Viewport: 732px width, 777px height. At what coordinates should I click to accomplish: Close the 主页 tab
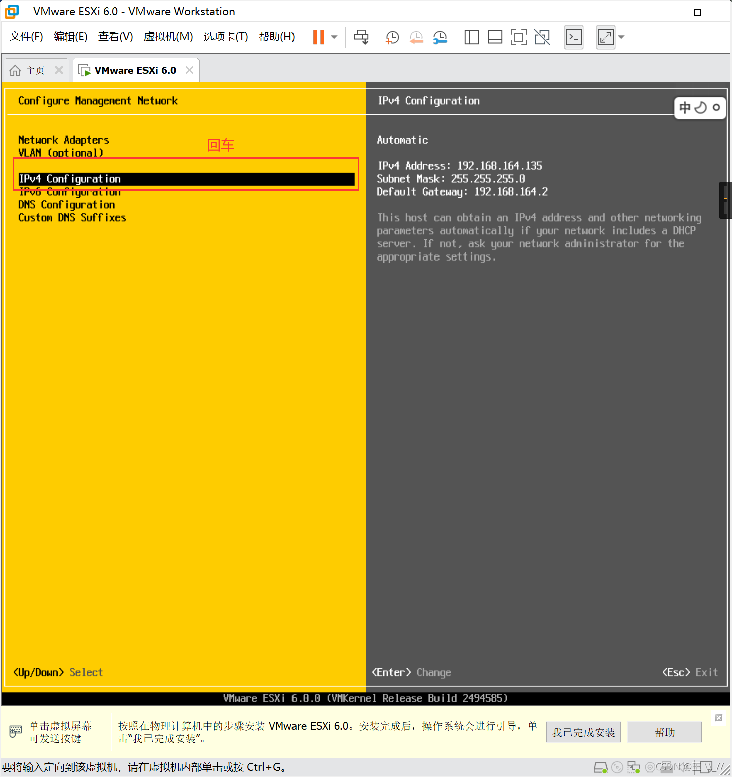click(x=59, y=70)
